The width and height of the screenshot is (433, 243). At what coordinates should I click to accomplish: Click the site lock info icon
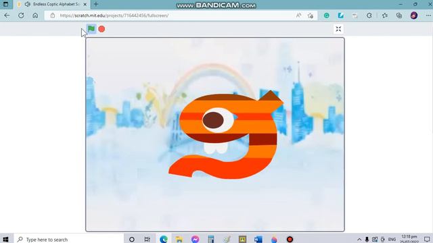coord(53,16)
